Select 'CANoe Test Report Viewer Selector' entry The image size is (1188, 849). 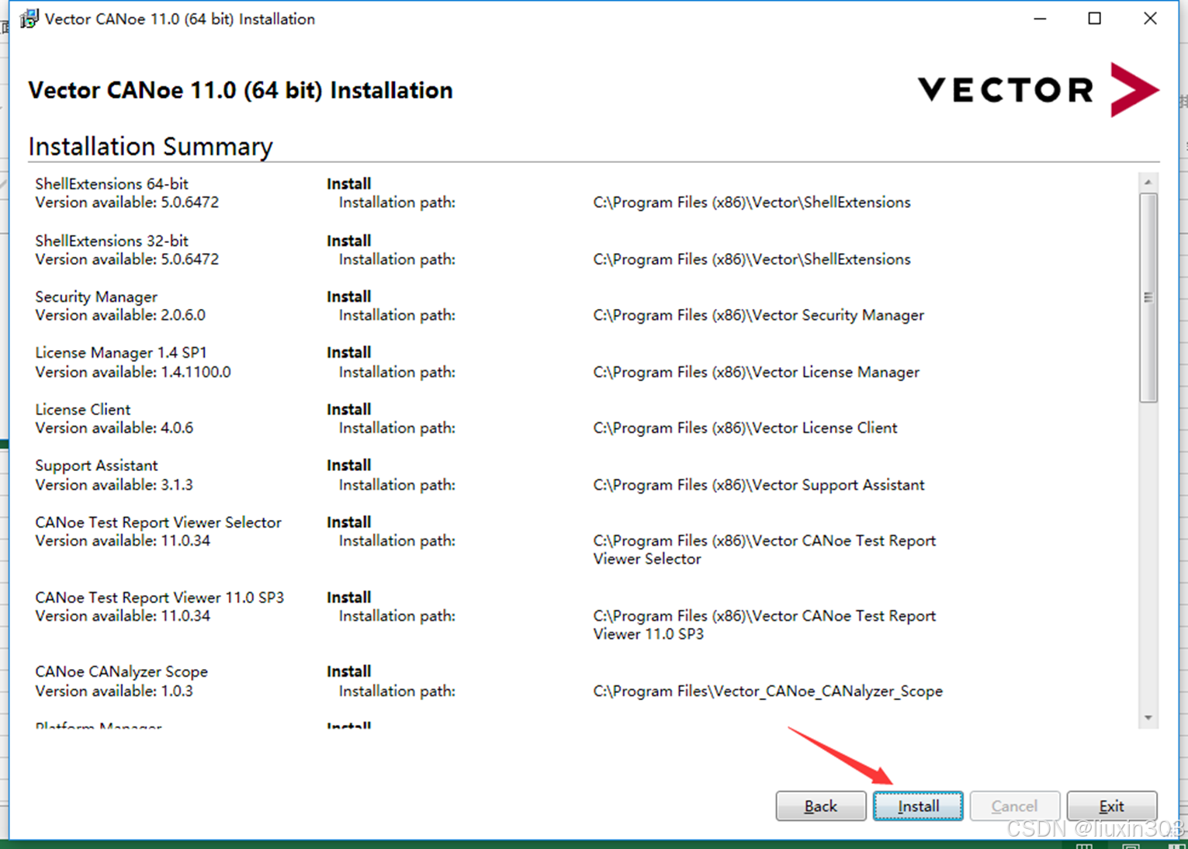pos(158,522)
